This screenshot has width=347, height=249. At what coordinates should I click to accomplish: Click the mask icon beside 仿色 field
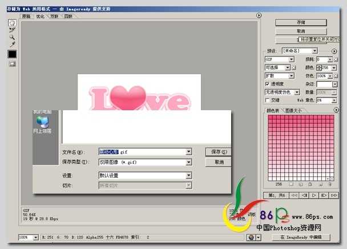[336, 76]
